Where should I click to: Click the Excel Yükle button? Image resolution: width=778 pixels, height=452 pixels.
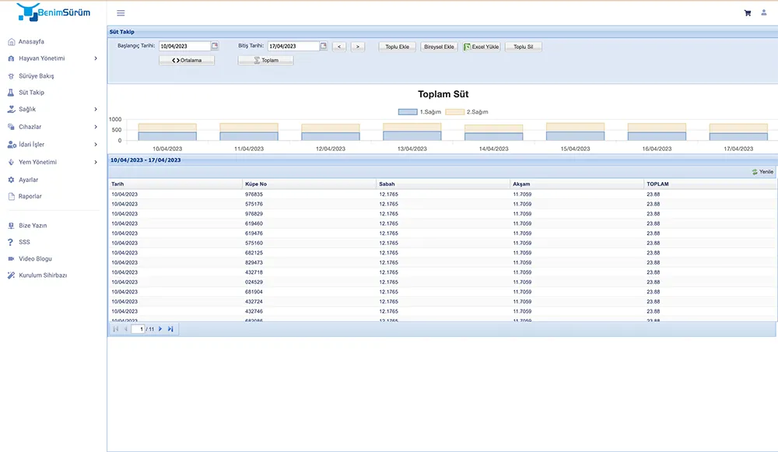click(x=482, y=47)
